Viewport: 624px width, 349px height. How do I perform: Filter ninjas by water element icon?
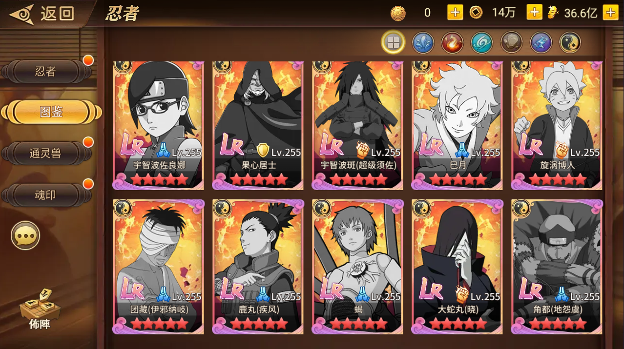coord(423,43)
